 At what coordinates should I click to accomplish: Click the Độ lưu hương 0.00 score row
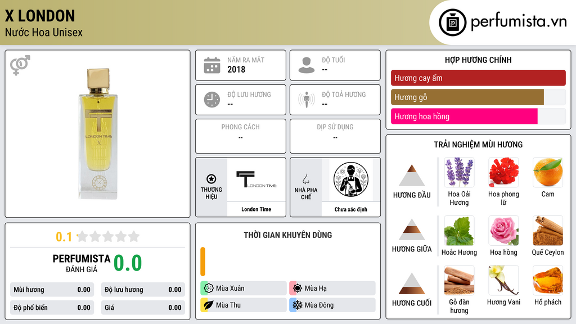(143, 290)
